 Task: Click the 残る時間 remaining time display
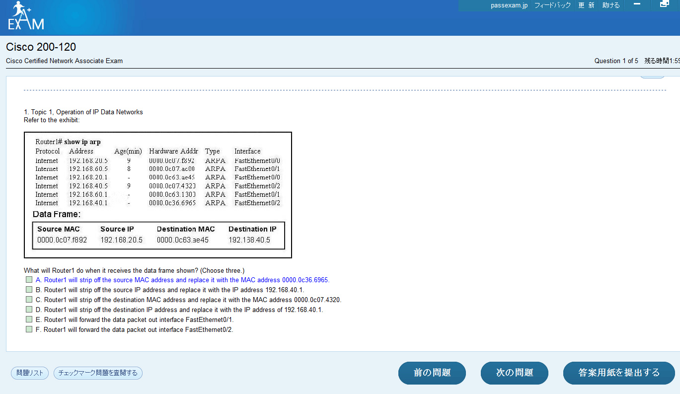point(662,61)
